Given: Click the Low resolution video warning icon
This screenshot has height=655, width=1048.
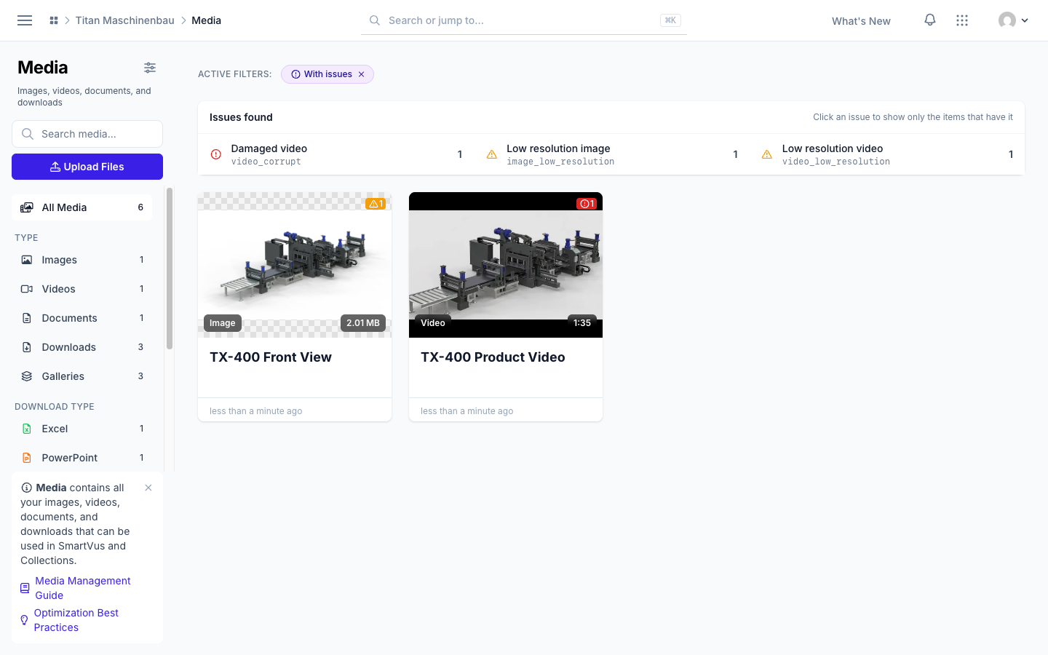Looking at the screenshot, I should click(x=767, y=154).
